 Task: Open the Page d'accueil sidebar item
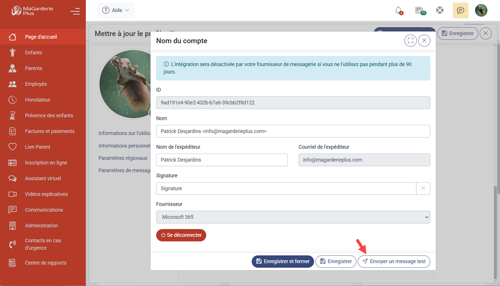pyautogui.click(x=43, y=37)
